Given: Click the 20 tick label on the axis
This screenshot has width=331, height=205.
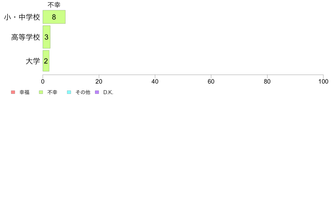Looking at the screenshot, I should coord(99,82).
